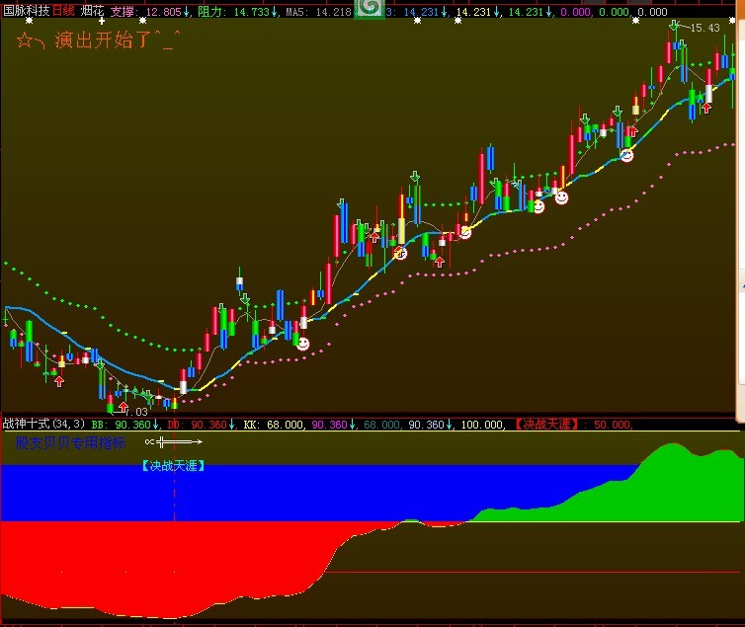This screenshot has width=745, height=627.
Task: Click the magenta 90.360 indicator value
Action: pos(329,425)
